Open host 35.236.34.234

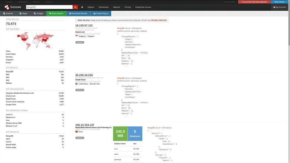[84, 75]
